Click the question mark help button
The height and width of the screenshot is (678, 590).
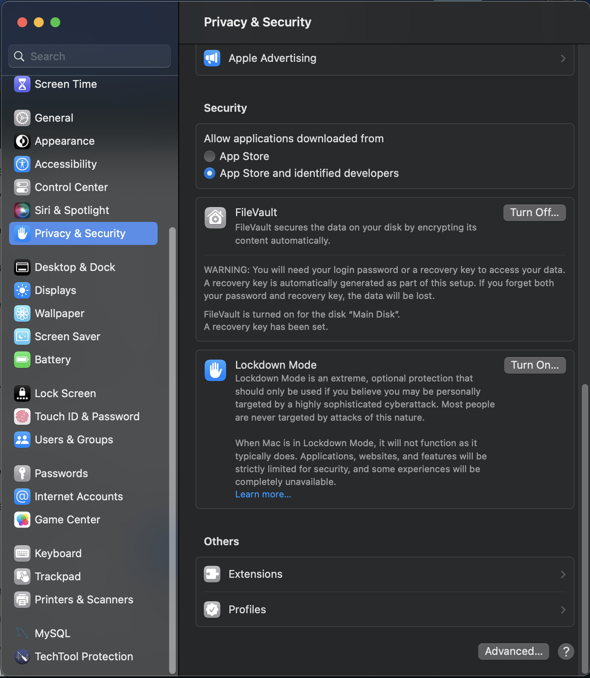[x=566, y=652]
